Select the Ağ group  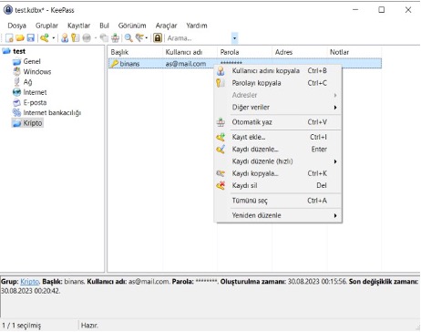(27, 82)
